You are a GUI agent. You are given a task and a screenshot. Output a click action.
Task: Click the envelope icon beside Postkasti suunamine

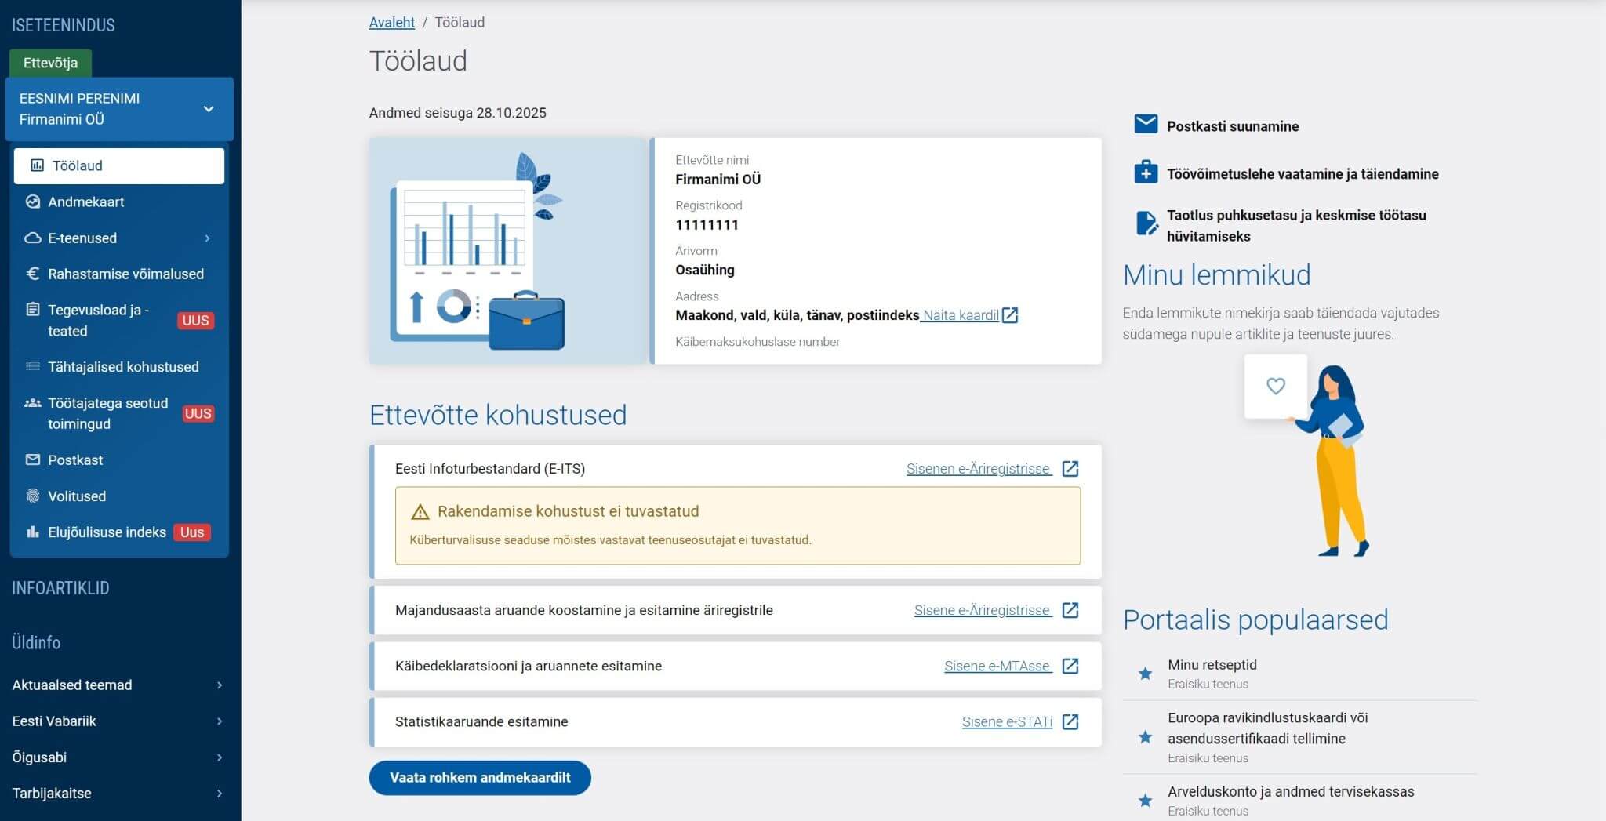pos(1146,124)
